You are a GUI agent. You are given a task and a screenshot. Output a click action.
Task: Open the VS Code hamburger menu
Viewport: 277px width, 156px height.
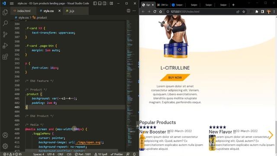(12, 3)
